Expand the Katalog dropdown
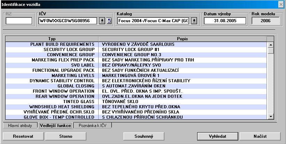The width and height of the screenshot is (286, 144). tap(194, 21)
